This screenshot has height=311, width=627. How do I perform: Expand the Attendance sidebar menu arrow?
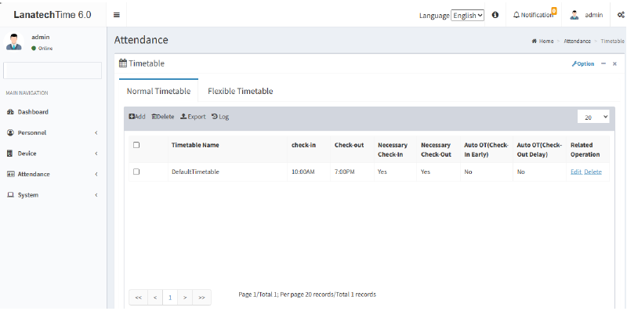96,174
